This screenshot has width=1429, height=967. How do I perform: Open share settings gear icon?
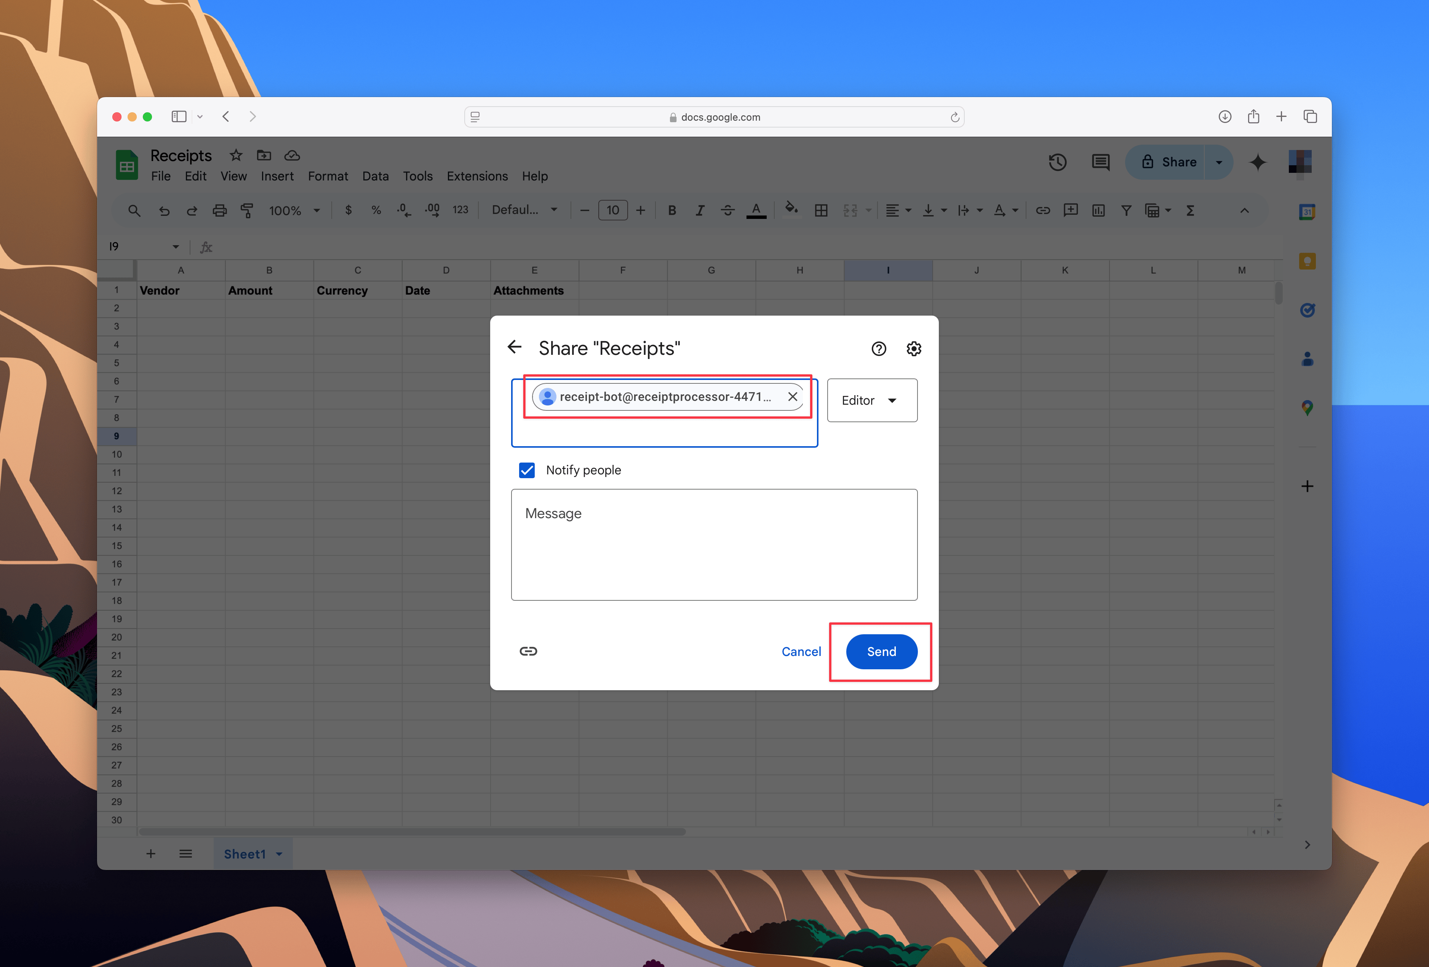click(914, 349)
